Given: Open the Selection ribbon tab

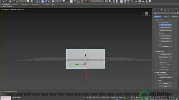Looking at the screenshot, I should (25, 4).
